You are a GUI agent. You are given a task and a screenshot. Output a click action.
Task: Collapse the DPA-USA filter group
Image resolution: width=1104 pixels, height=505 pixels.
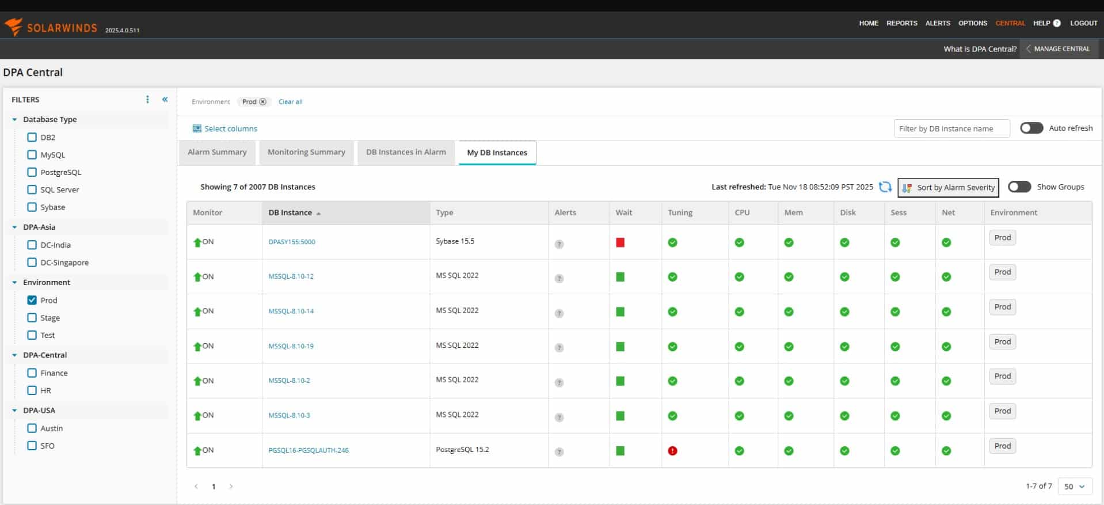[14, 410]
